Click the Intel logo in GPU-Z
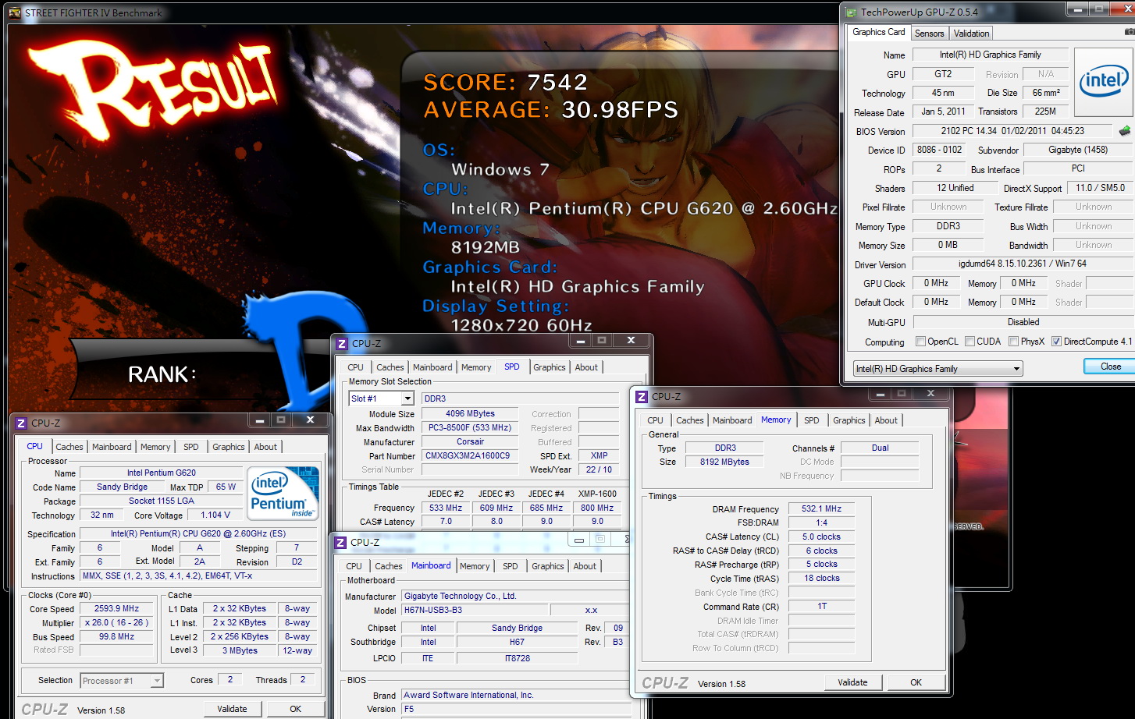1135x719 pixels. [1104, 82]
